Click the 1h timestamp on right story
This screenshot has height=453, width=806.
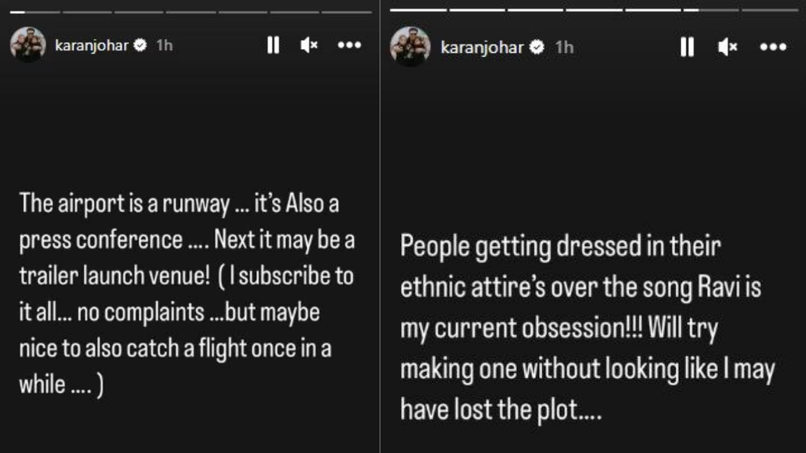[565, 48]
